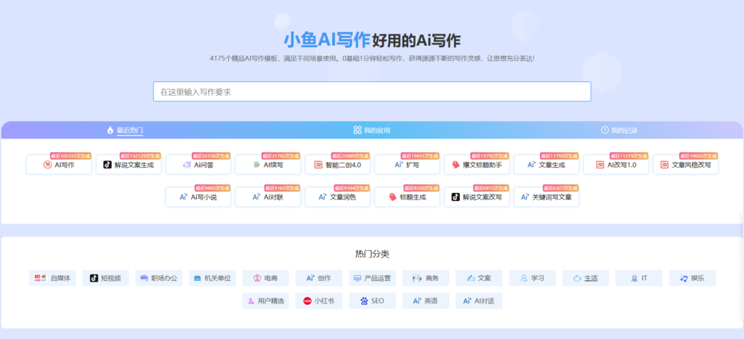
Task: Open the 爆文标题助手 template
Action: 477,165
